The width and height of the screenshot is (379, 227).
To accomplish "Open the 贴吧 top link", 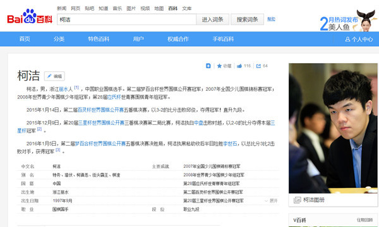I will [90, 8].
